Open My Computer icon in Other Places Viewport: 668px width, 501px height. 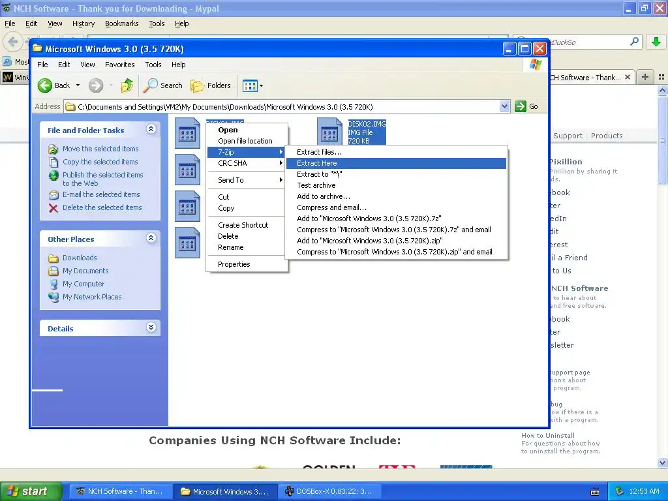[x=53, y=284]
